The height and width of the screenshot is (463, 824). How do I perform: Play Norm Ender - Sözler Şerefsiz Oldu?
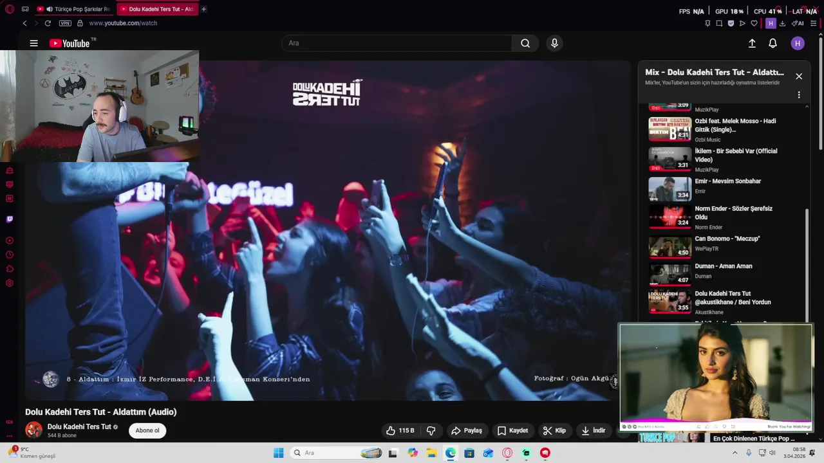coord(726,217)
